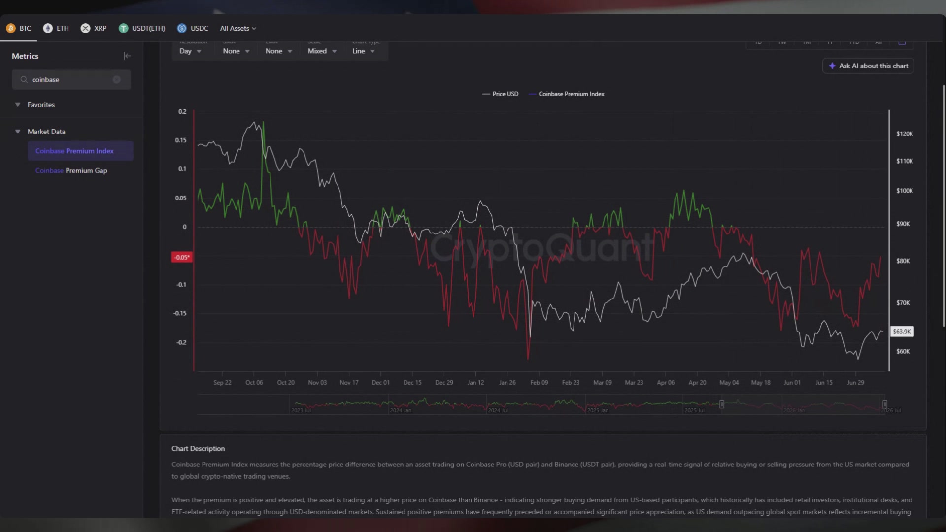Click the Jun 29 x-axis date label
Image resolution: width=946 pixels, height=532 pixels.
[855, 382]
